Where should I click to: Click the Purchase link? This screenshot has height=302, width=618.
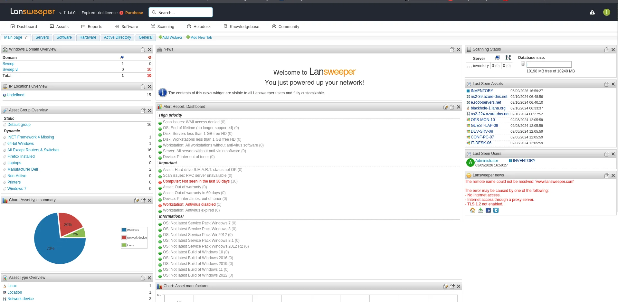(x=134, y=13)
